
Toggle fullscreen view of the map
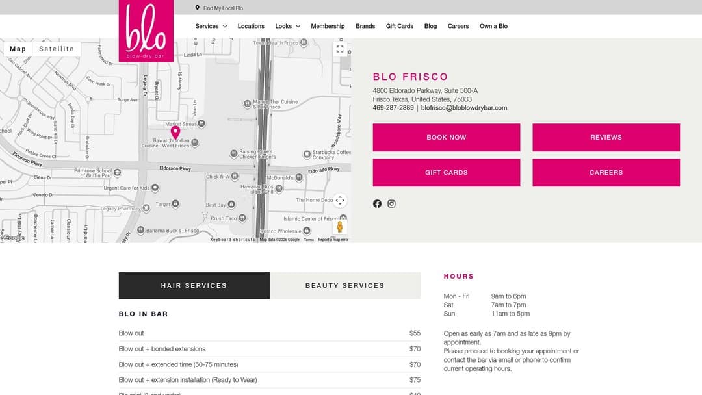(x=340, y=49)
